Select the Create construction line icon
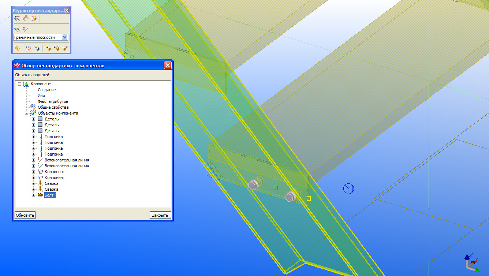The height and width of the screenshot is (276, 489). point(26,29)
